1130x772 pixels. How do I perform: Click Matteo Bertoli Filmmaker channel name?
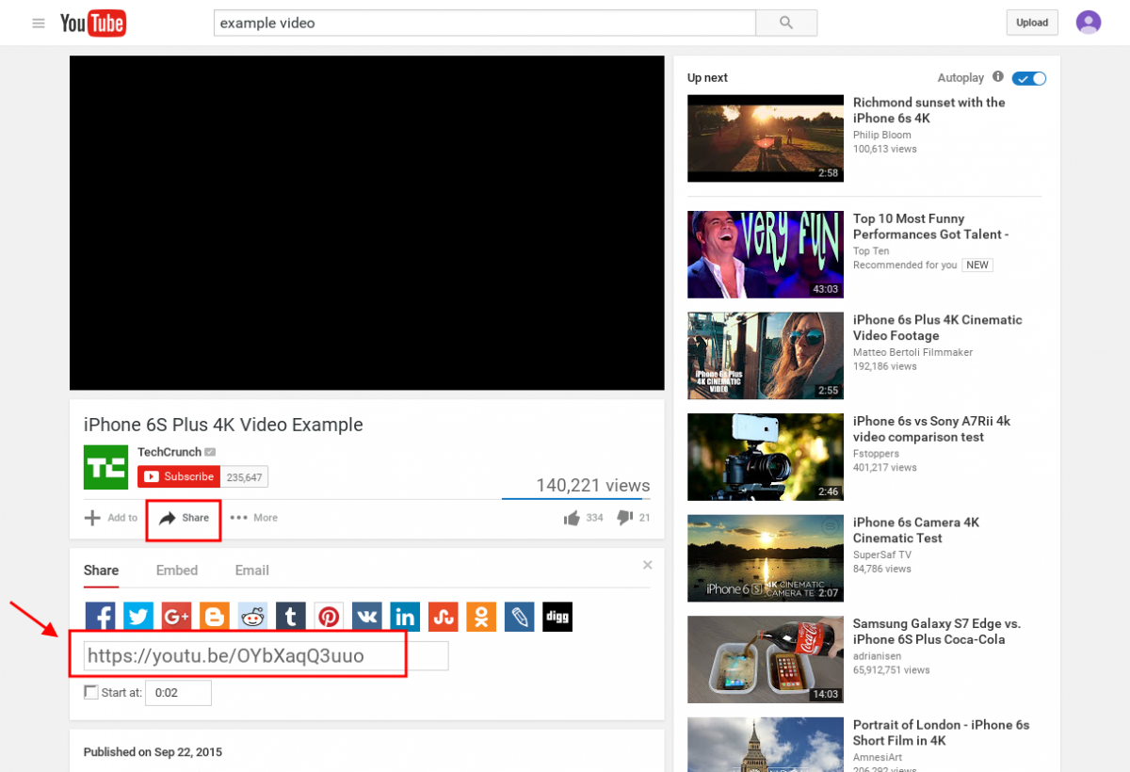tap(913, 352)
